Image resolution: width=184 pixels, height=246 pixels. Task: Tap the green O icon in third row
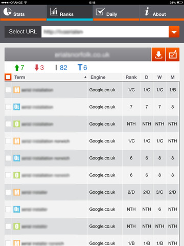(17, 124)
